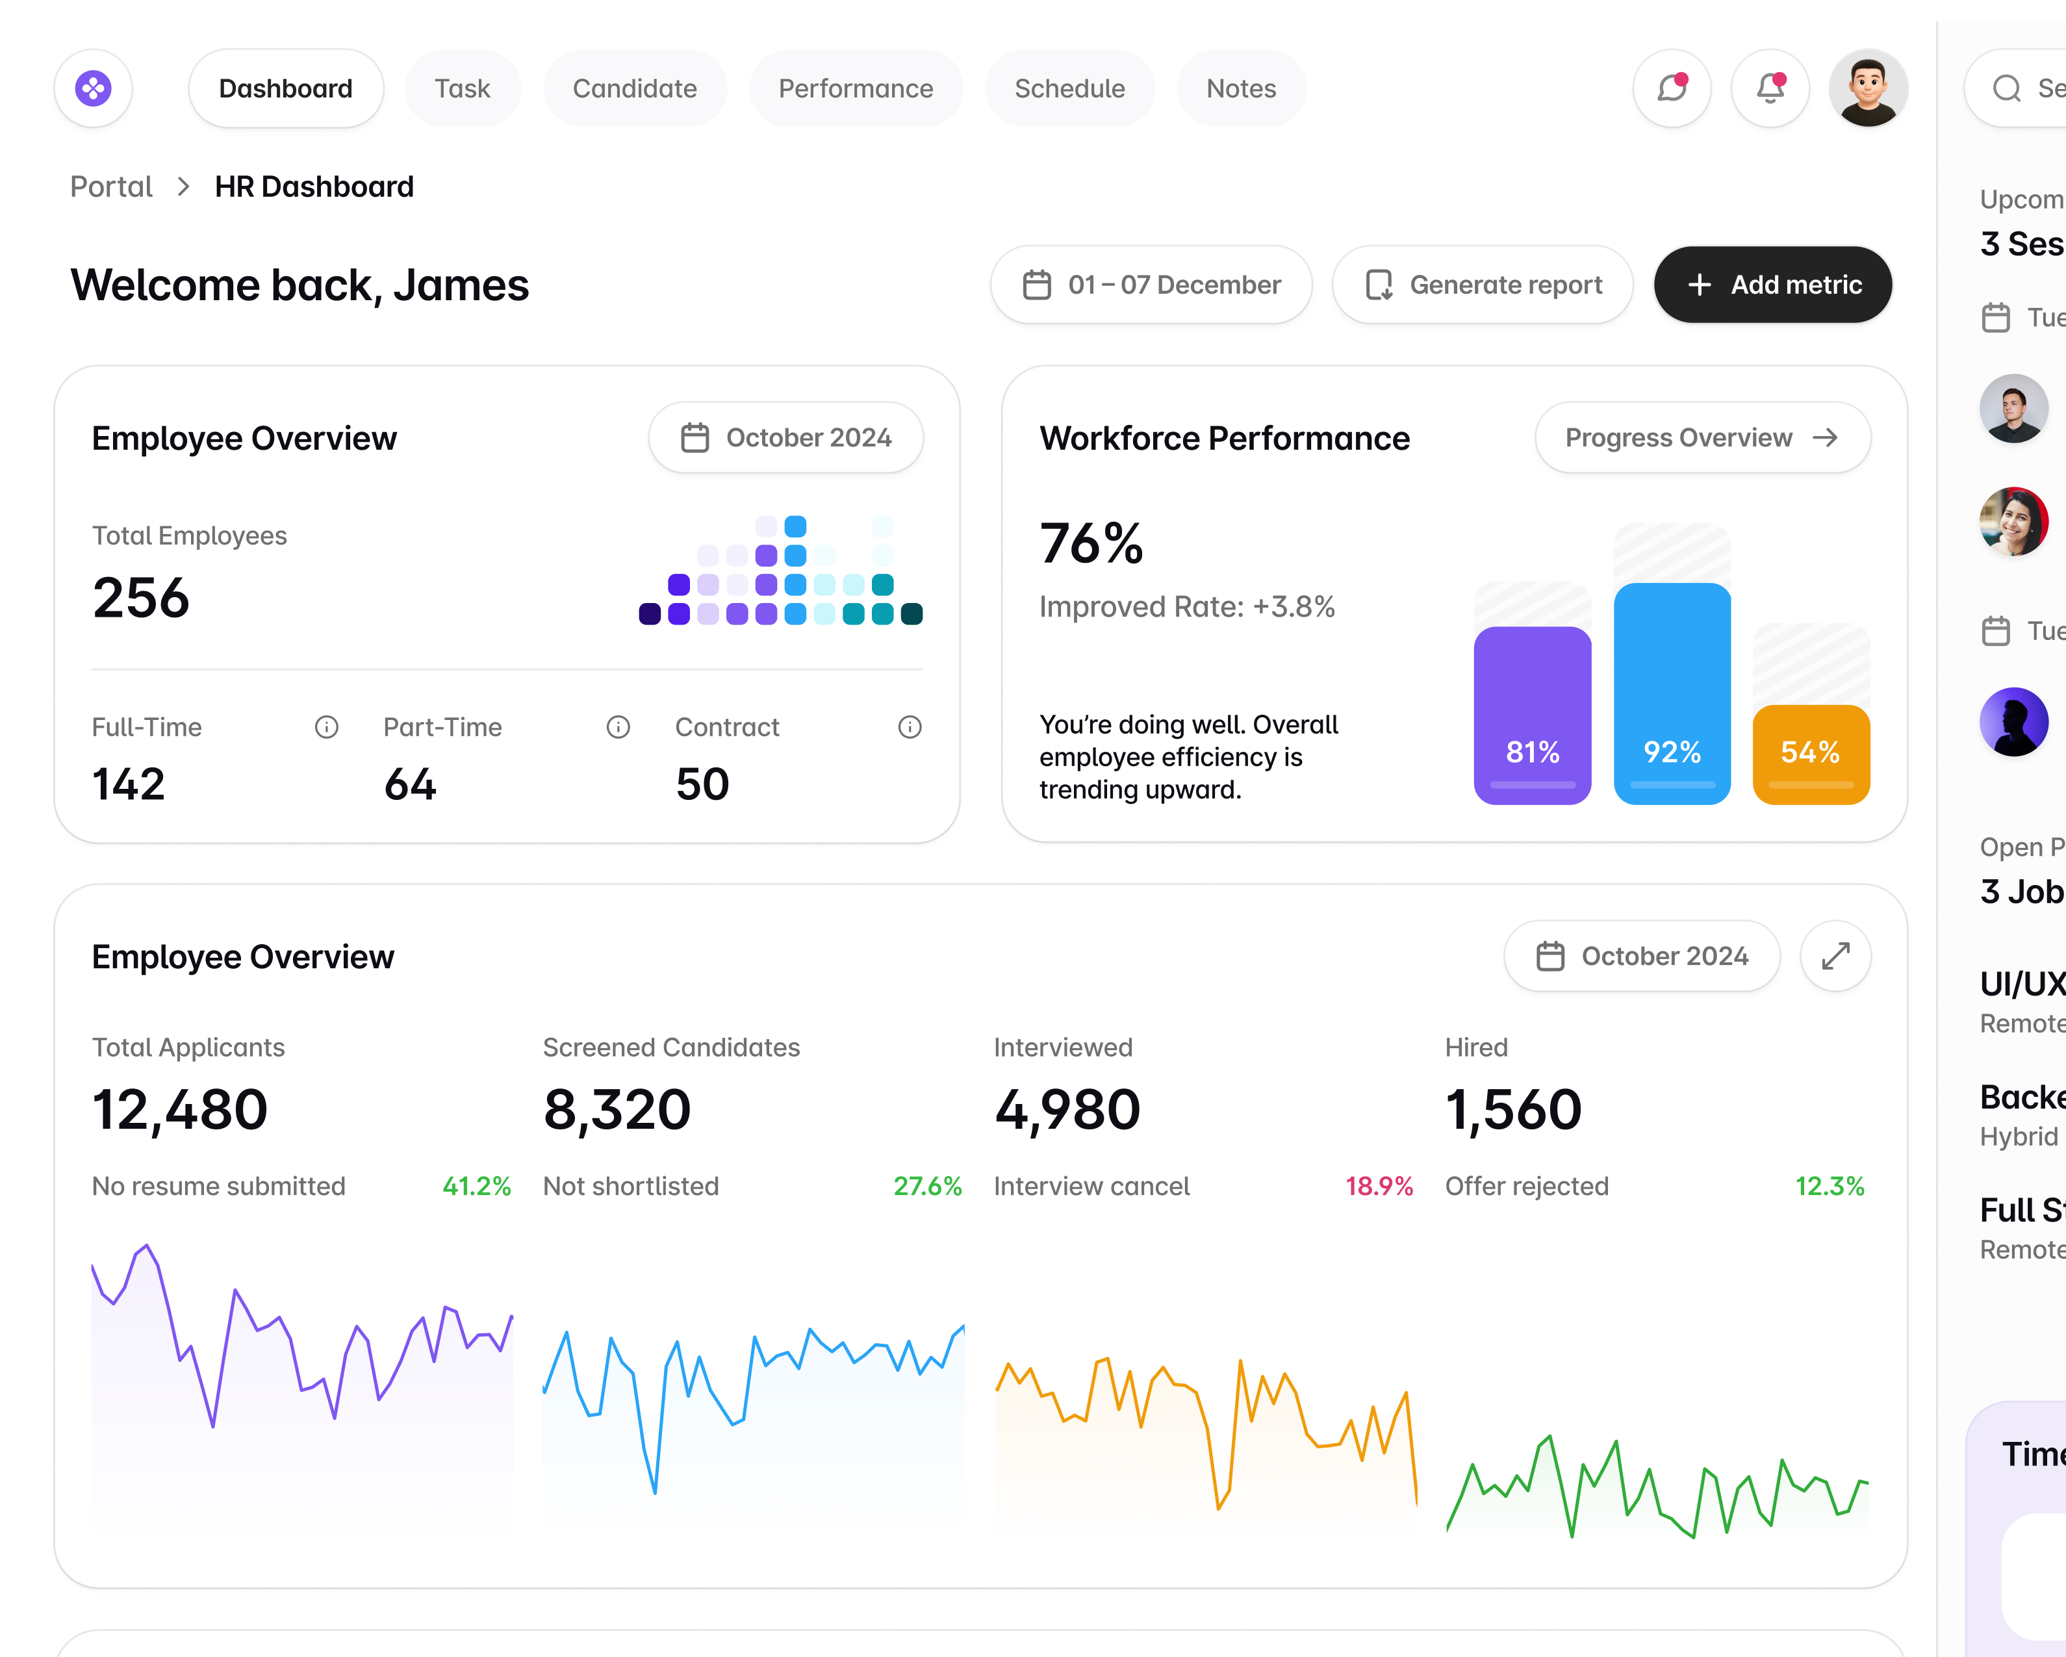Viewport: 2066px width, 1657px height.
Task: Open the notifications bell icon
Action: pyautogui.click(x=1770, y=88)
